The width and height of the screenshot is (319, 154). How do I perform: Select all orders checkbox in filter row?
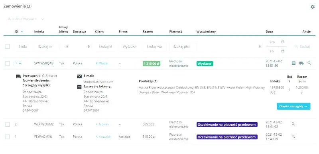7,46
